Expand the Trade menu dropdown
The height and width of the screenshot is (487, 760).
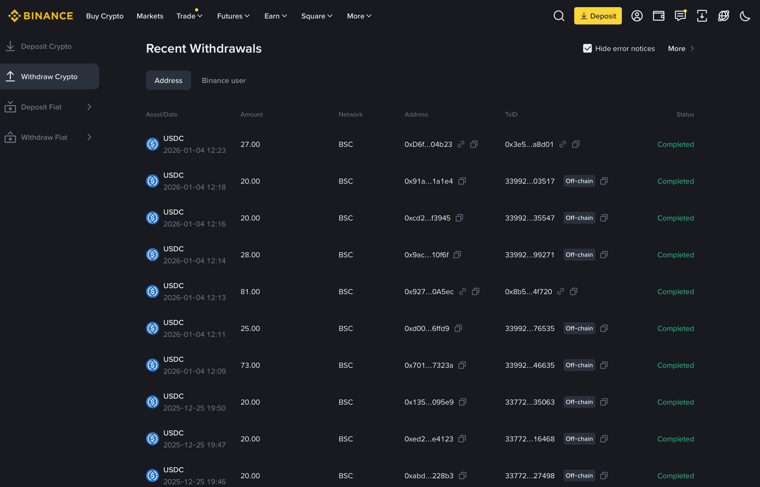[x=189, y=16]
